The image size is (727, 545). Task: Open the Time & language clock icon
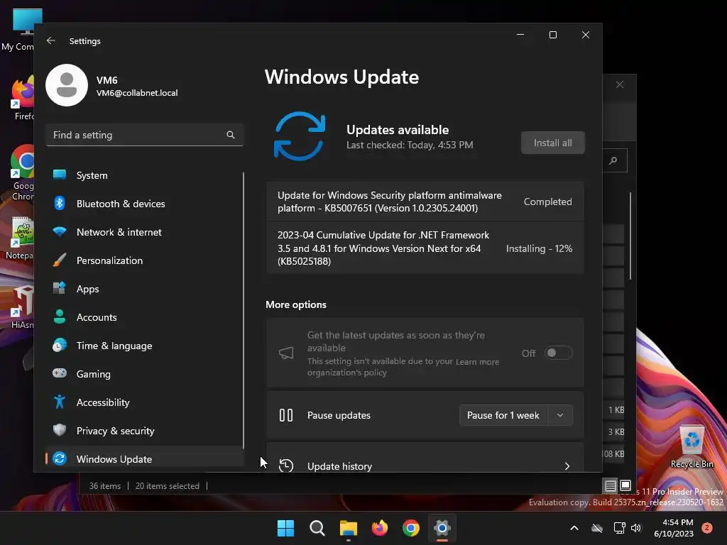tap(60, 346)
